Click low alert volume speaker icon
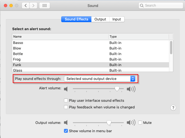 (x=66, y=89)
